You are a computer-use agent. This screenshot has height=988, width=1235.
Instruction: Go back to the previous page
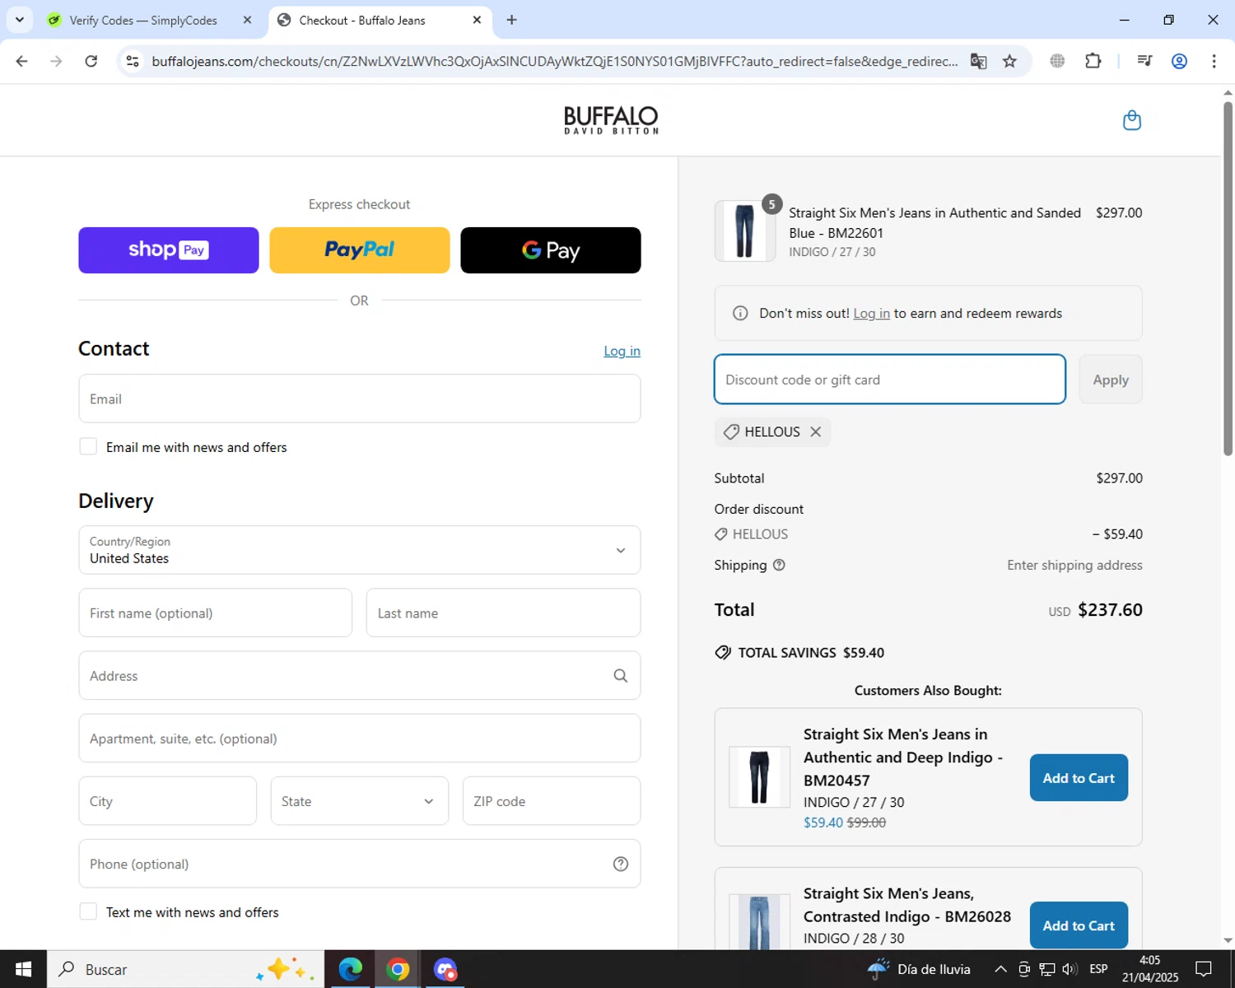(22, 61)
